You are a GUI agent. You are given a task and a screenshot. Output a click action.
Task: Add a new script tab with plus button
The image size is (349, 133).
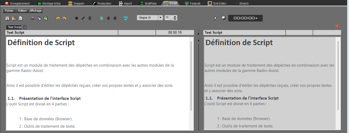(x=25, y=27)
